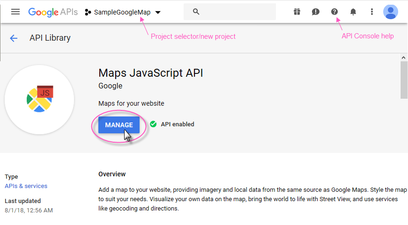Click the Maps JavaScript API title
This screenshot has height=225, width=408.
point(151,73)
